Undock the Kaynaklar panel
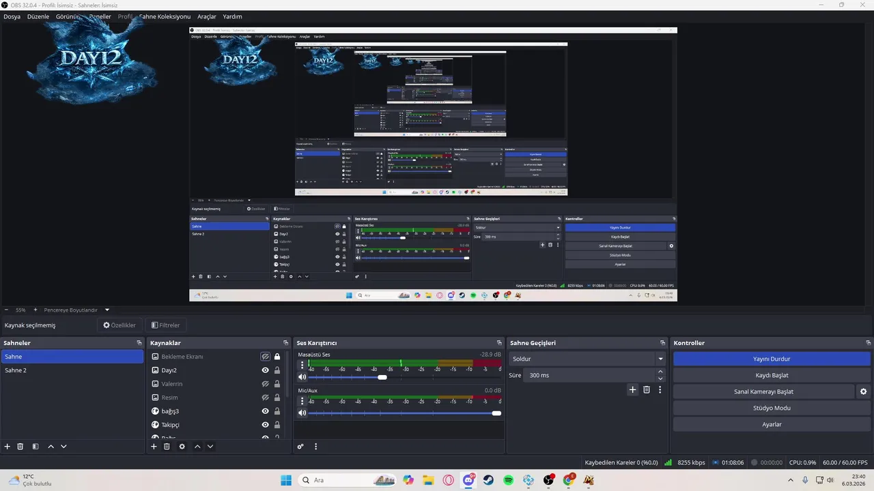This screenshot has height=491, width=874. coord(286,343)
